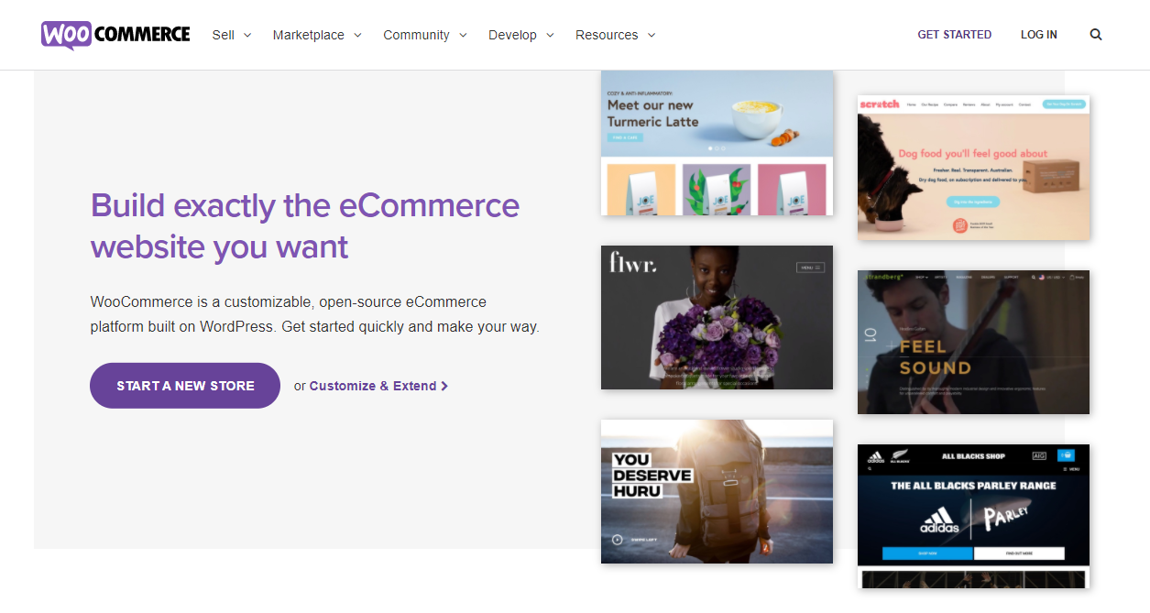
Task: Open the search magnifier icon
Action: (1096, 35)
